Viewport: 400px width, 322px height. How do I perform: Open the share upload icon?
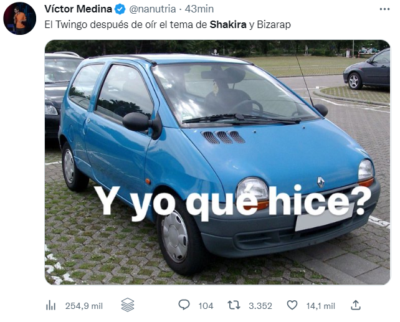(356, 305)
